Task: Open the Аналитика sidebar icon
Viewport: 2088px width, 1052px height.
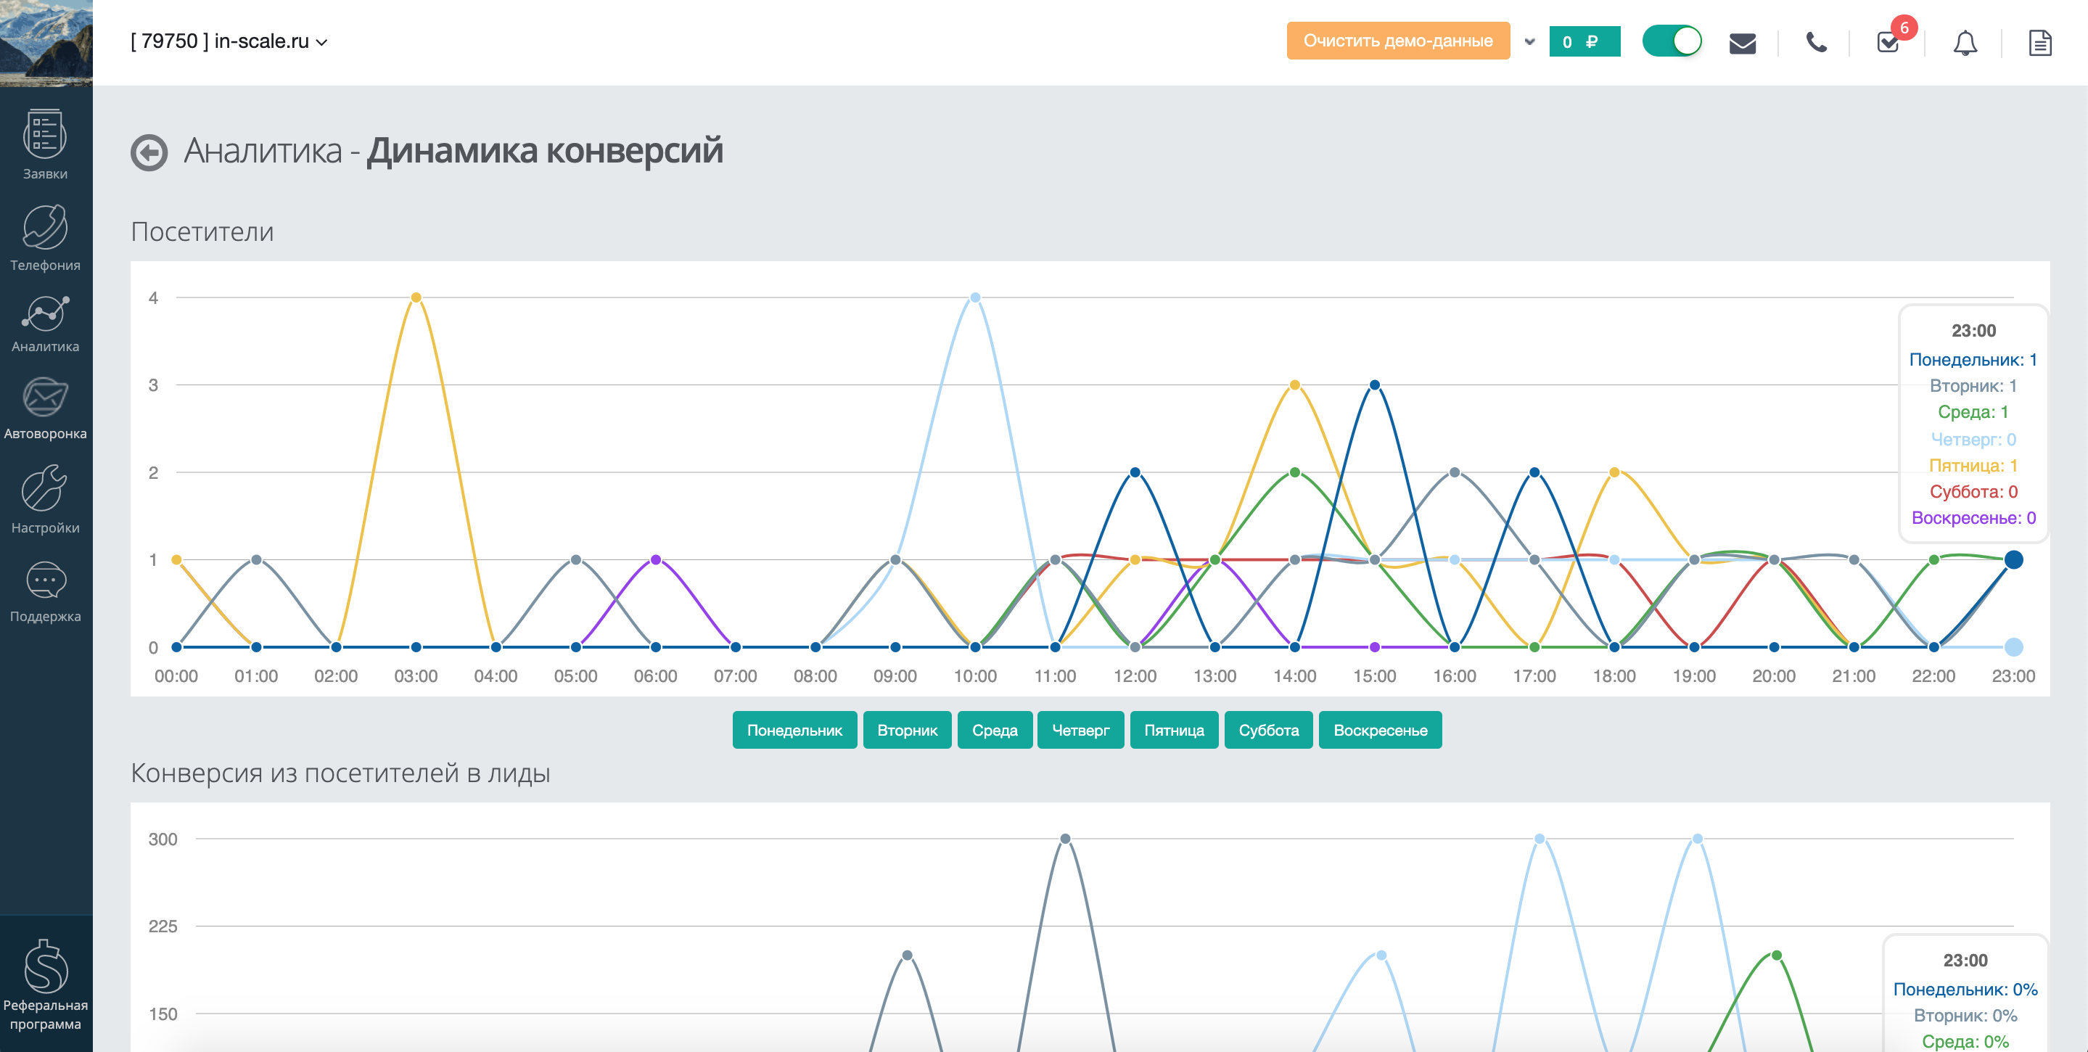Action: [x=44, y=314]
